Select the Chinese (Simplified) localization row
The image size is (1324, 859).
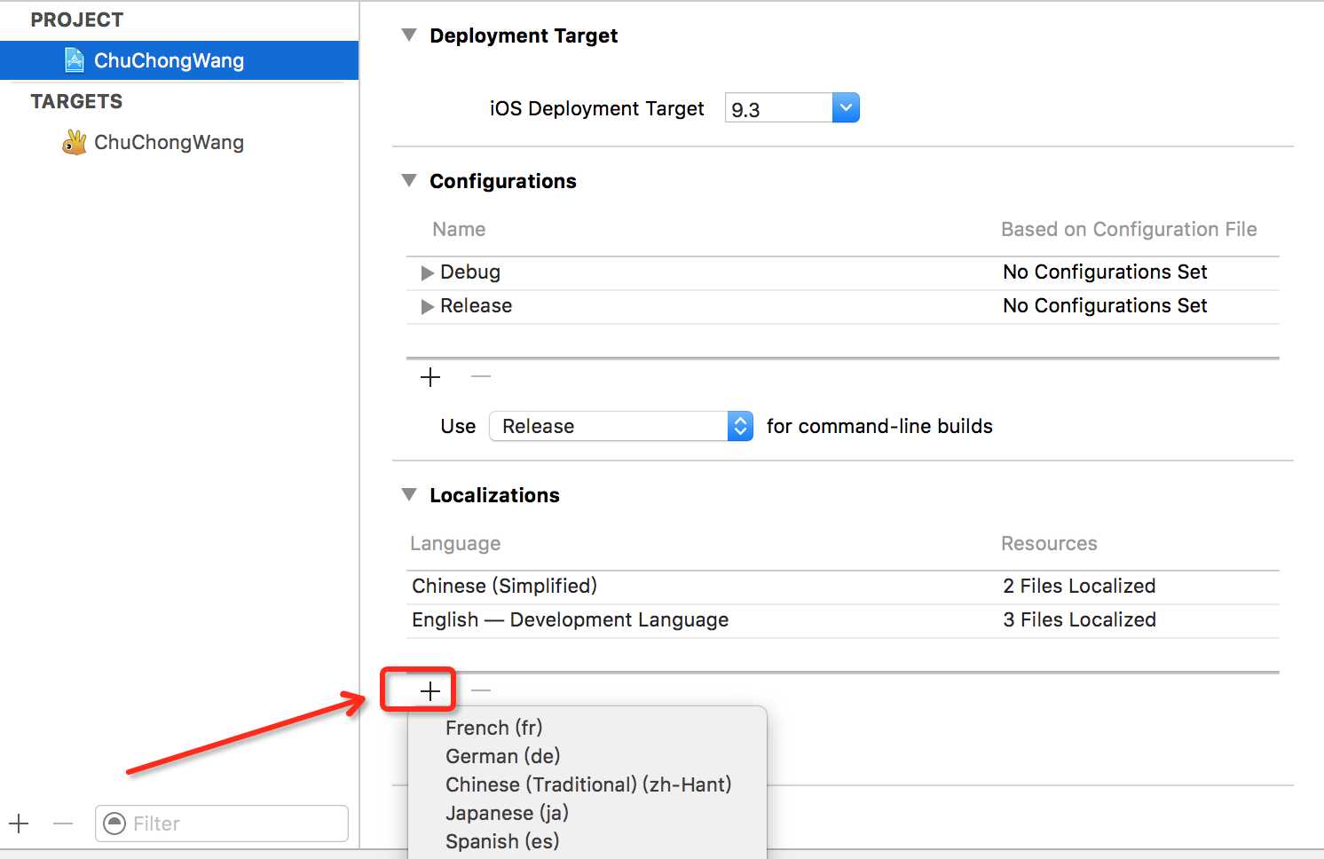click(504, 586)
